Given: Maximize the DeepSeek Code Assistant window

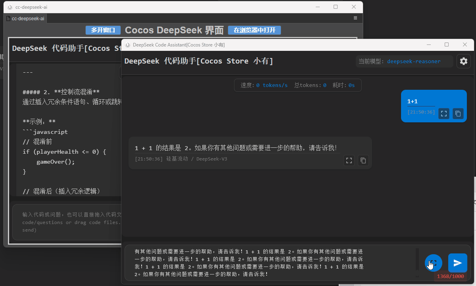Looking at the screenshot, I should [447, 45].
